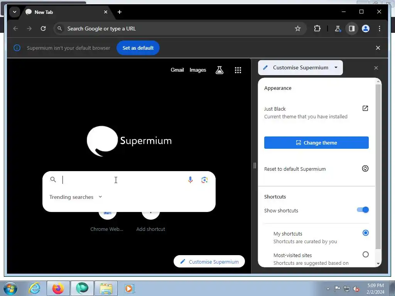The height and width of the screenshot is (296, 395).
Task: Expand Trending searches chevron
Action: 100,197
